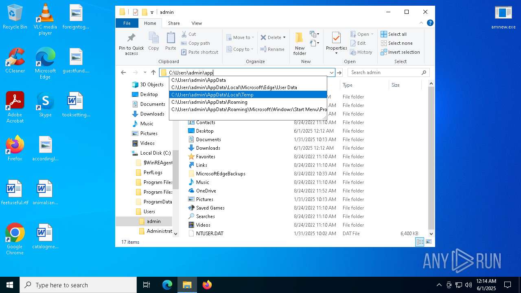Switch to the View ribbon tab

pos(197,23)
